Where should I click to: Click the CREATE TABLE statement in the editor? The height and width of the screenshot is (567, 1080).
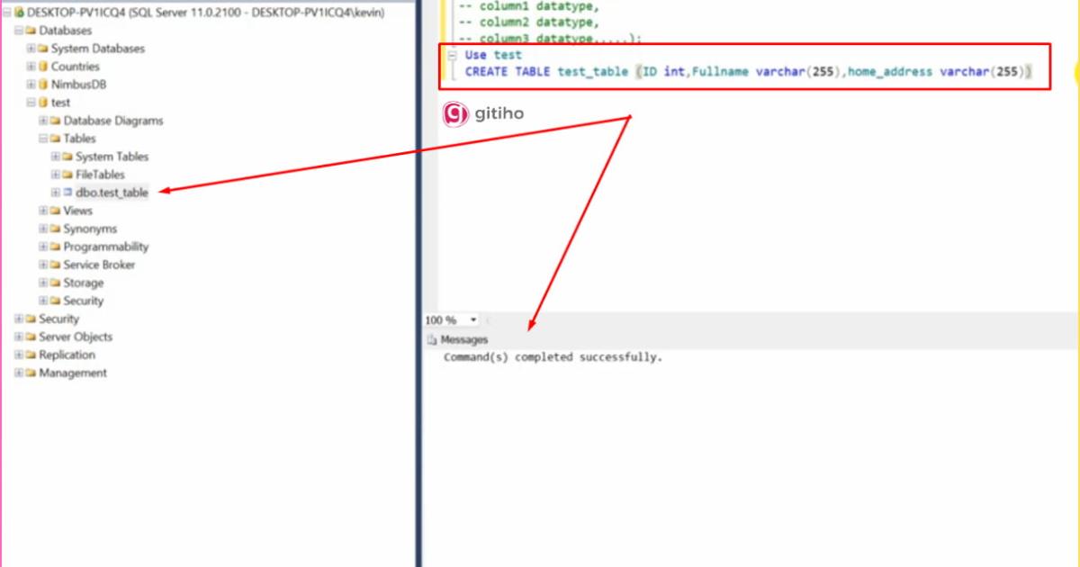pyautogui.click(x=630, y=71)
